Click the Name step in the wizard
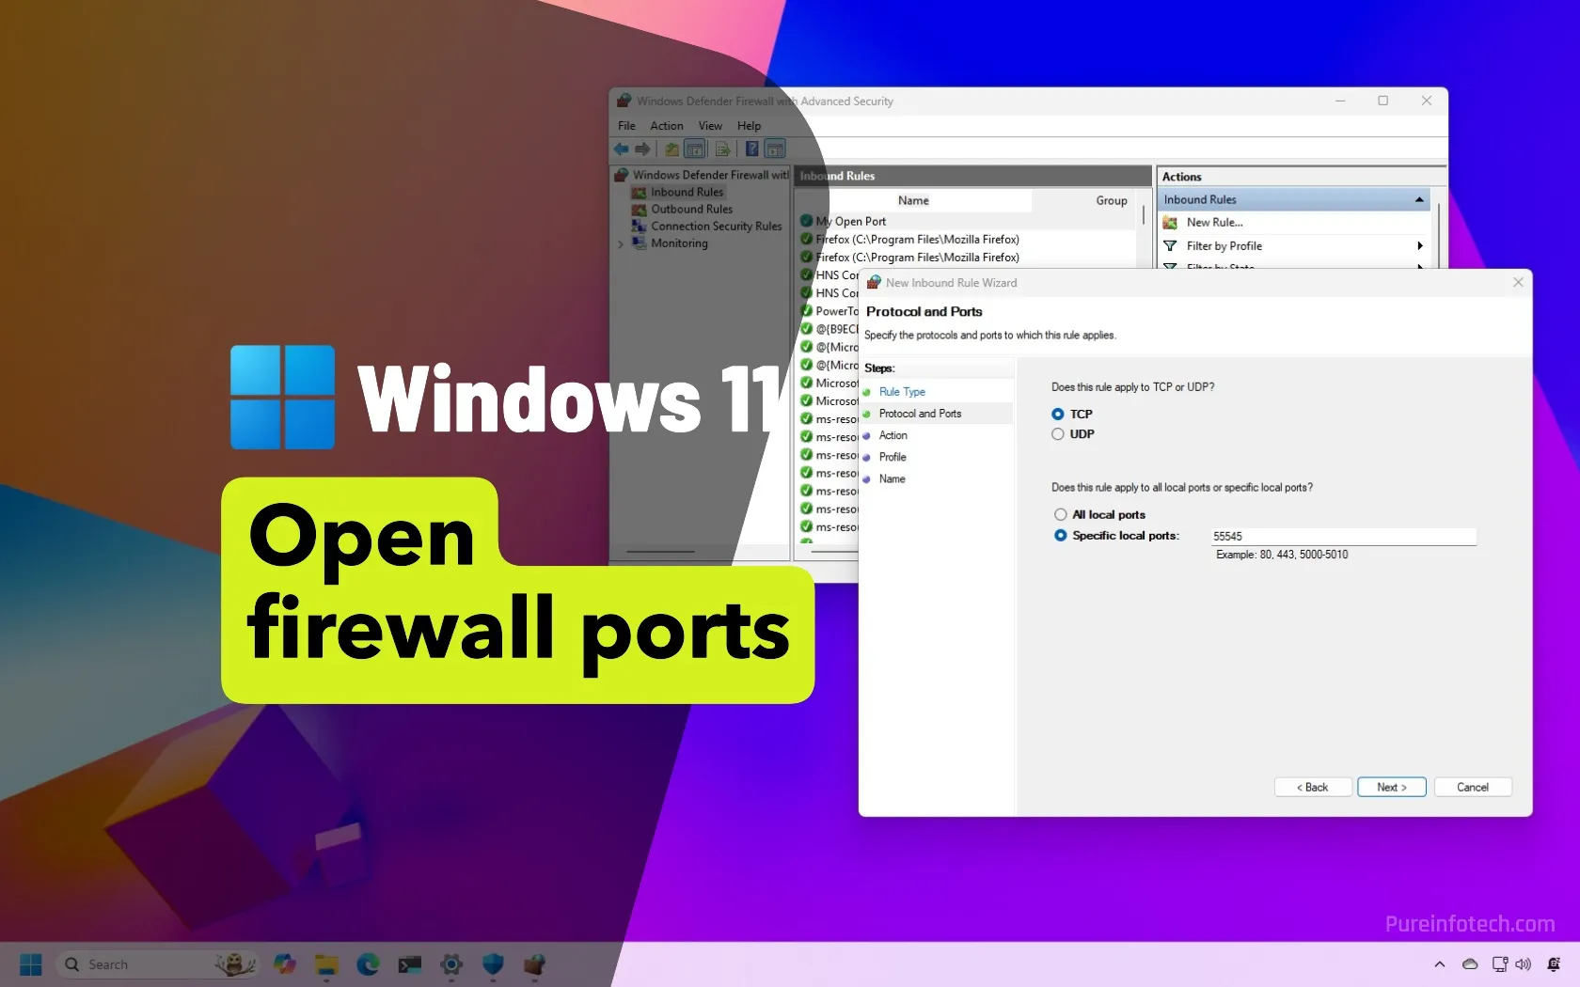The image size is (1580, 987). (x=892, y=478)
